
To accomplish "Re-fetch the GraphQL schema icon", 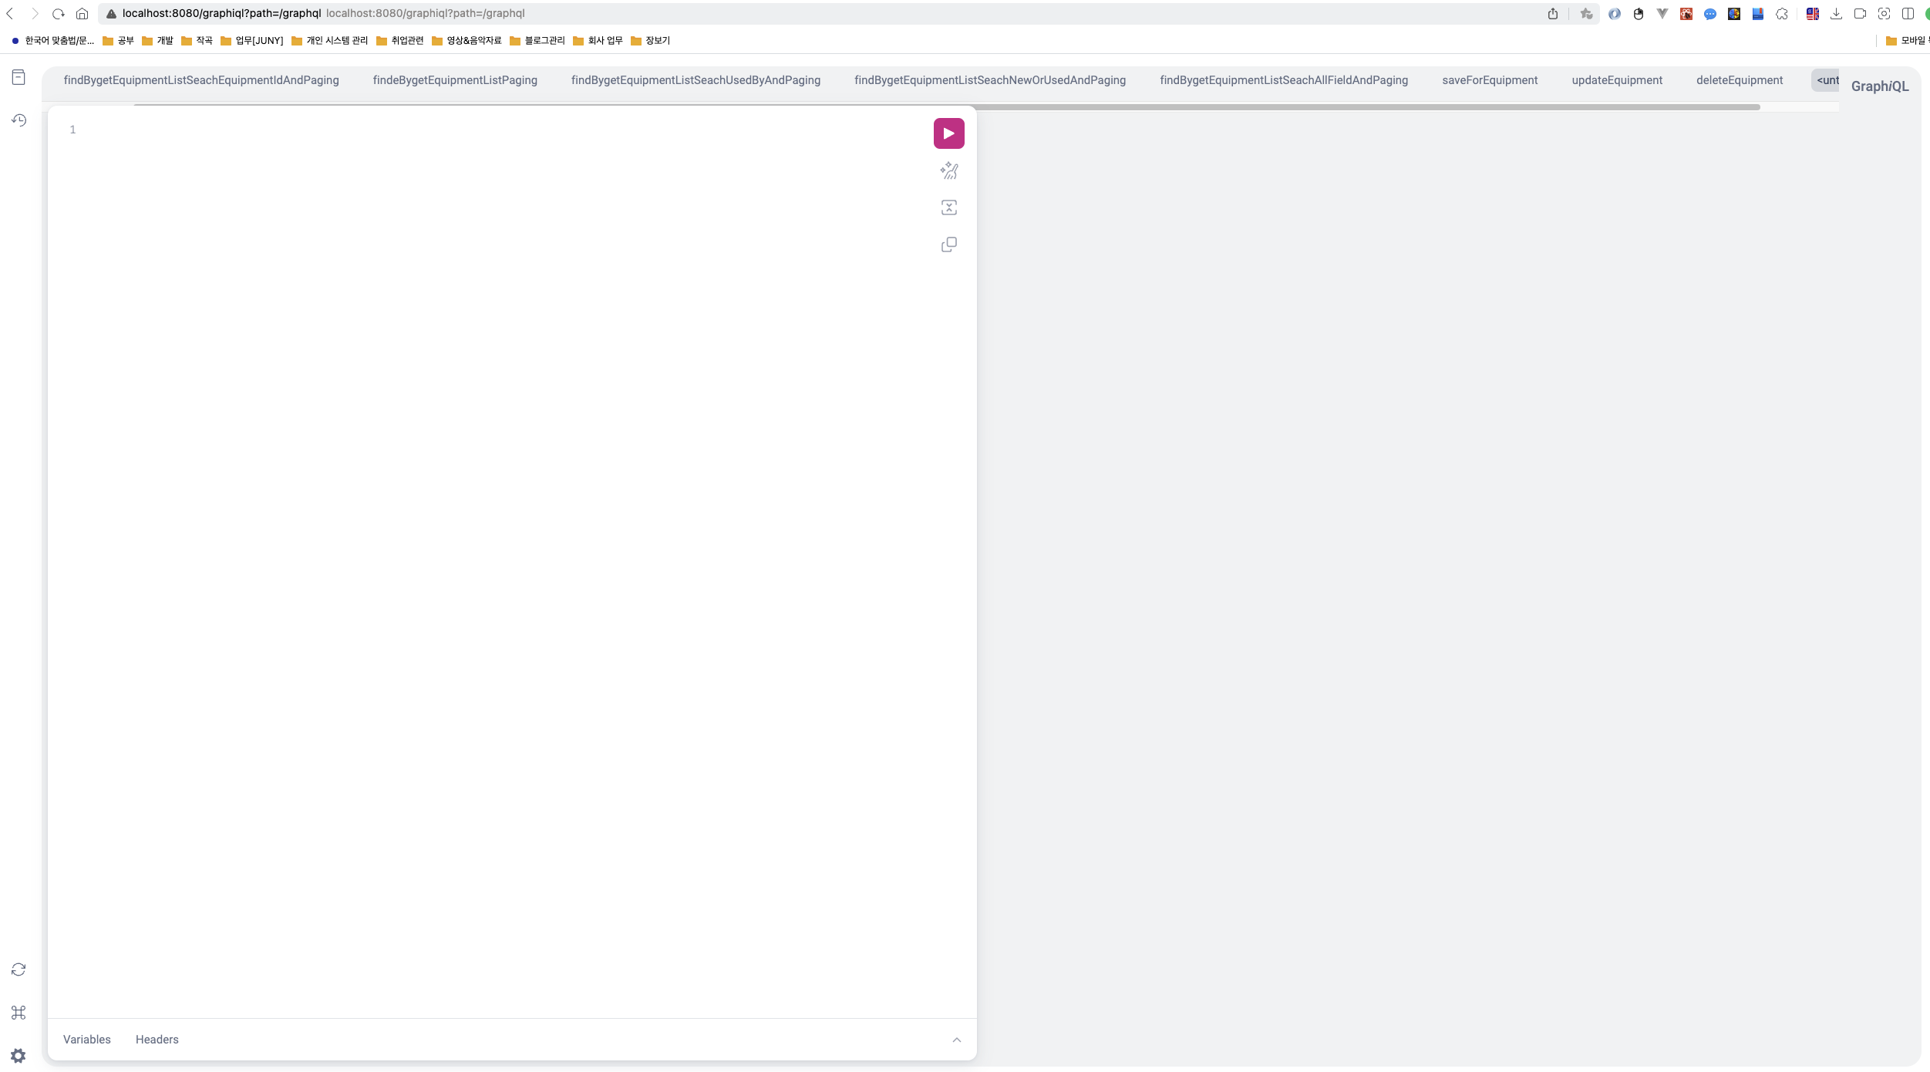I will coord(19,969).
